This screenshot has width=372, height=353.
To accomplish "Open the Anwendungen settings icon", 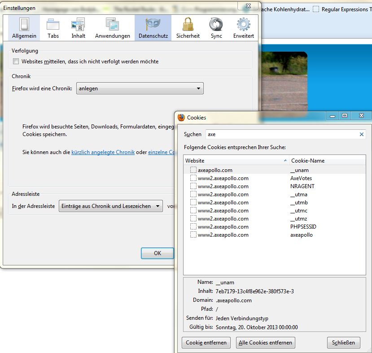I will 113,28.
